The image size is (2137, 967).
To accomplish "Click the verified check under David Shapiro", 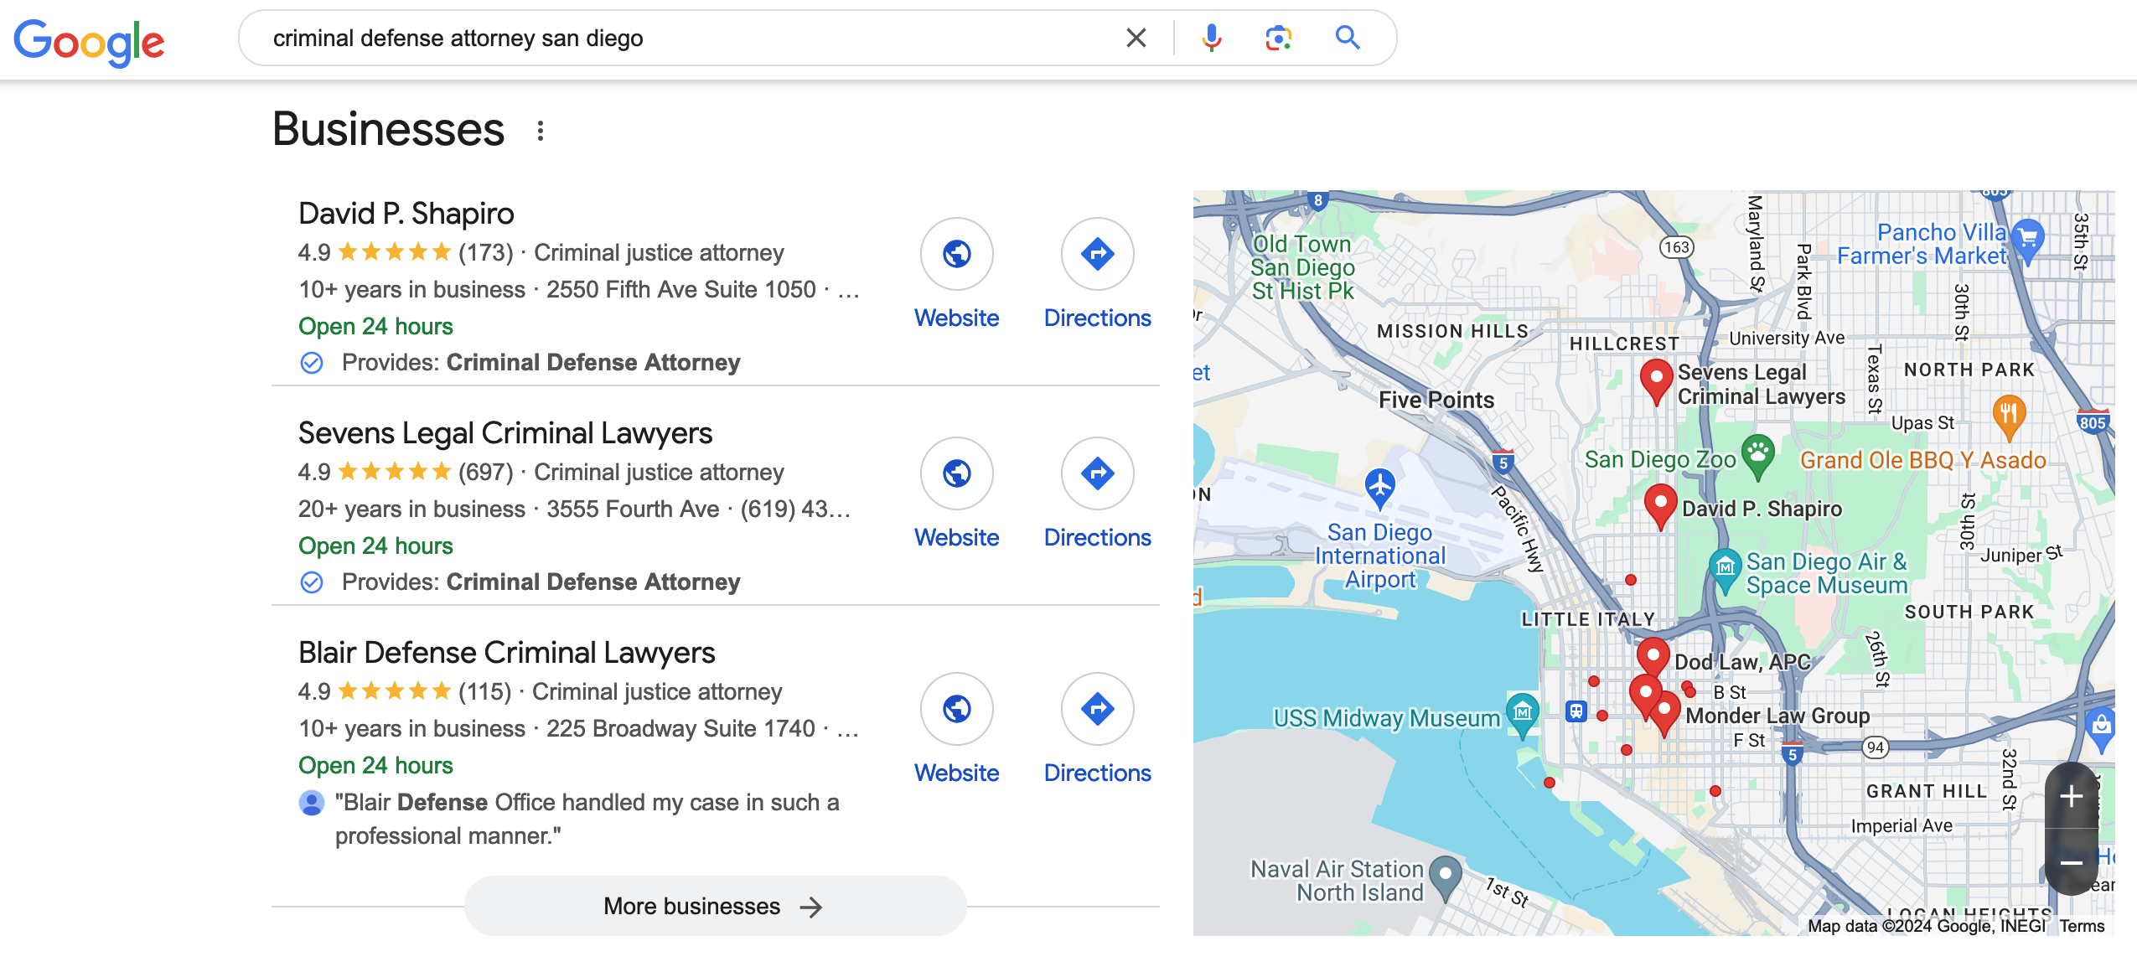I will click(x=312, y=363).
